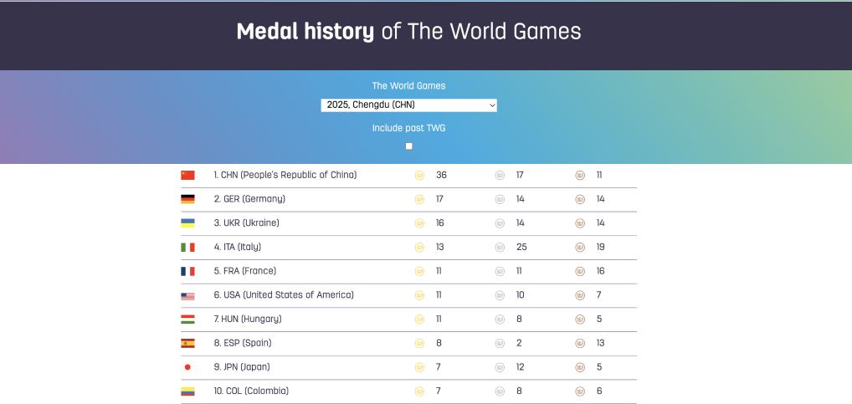The height and width of the screenshot is (404, 852).
Task: Click the Germany flag icon
Action: (x=187, y=199)
